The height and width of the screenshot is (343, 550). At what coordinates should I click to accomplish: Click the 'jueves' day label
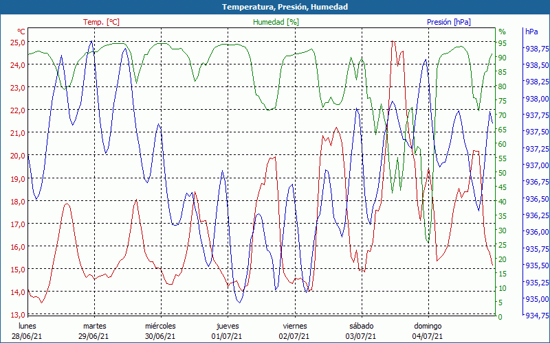pyautogui.click(x=228, y=327)
